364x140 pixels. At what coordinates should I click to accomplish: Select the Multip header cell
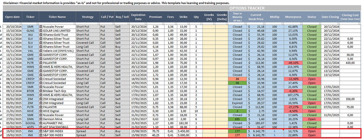[x=274, y=17]
